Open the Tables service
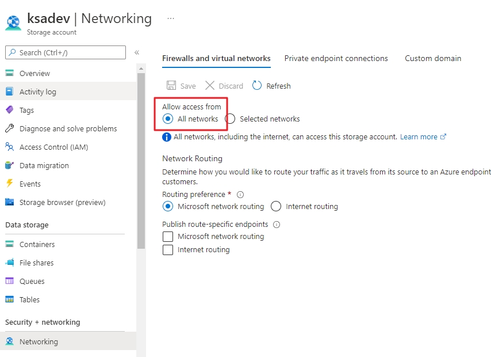 [x=30, y=299]
